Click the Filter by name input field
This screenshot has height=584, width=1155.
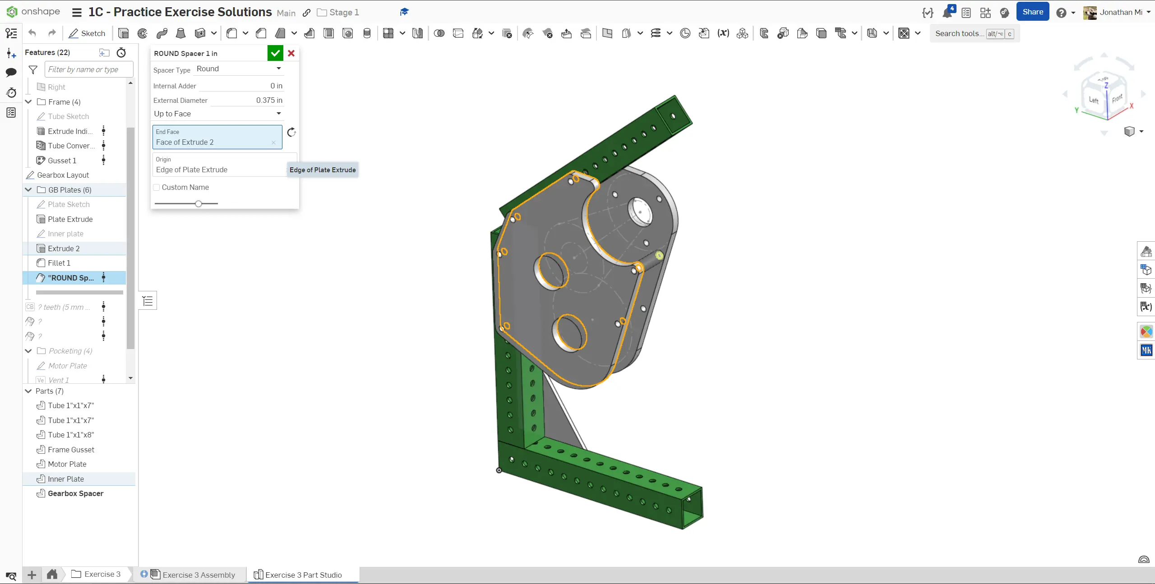(89, 69)
